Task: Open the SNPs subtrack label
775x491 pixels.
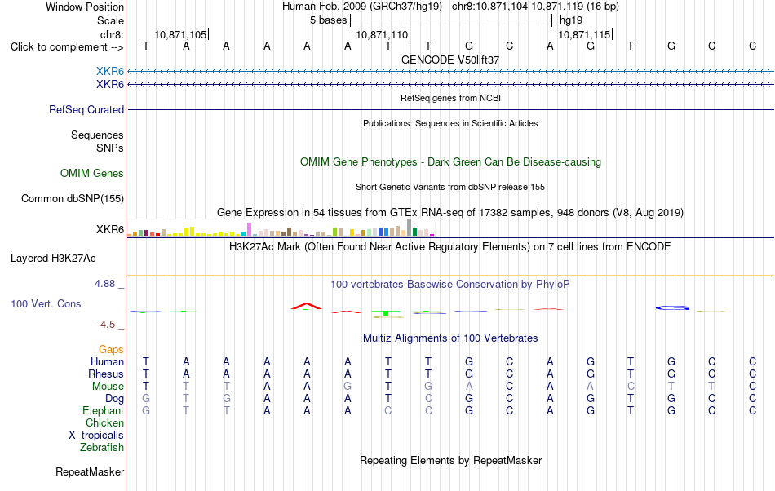Action: [x=110, y=148]
